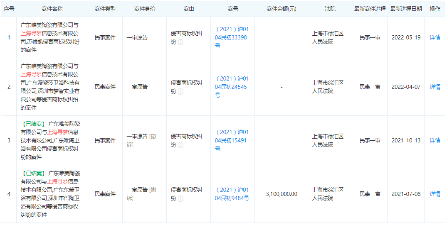This screenshot has width=447, height=225.
Task: Click the 案由 column header
Action: [189, 9]
